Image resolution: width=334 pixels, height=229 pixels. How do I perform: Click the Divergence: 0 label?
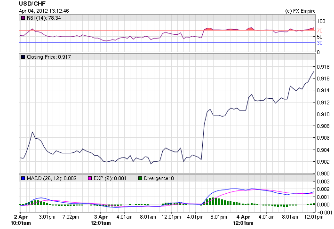pos(159,178)
